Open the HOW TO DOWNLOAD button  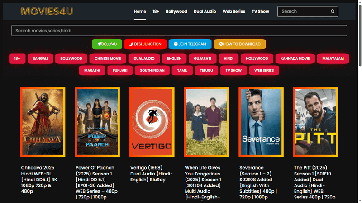[x=240, y=44]
